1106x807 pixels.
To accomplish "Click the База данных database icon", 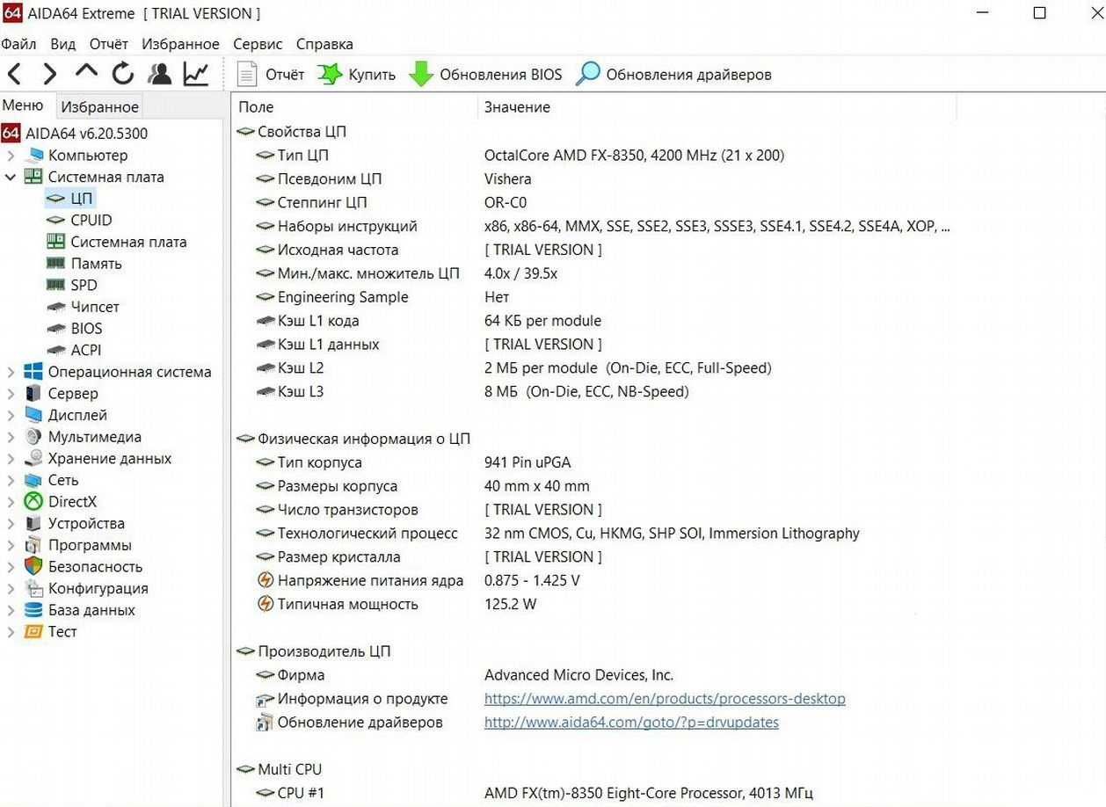I will pos(33,610).
